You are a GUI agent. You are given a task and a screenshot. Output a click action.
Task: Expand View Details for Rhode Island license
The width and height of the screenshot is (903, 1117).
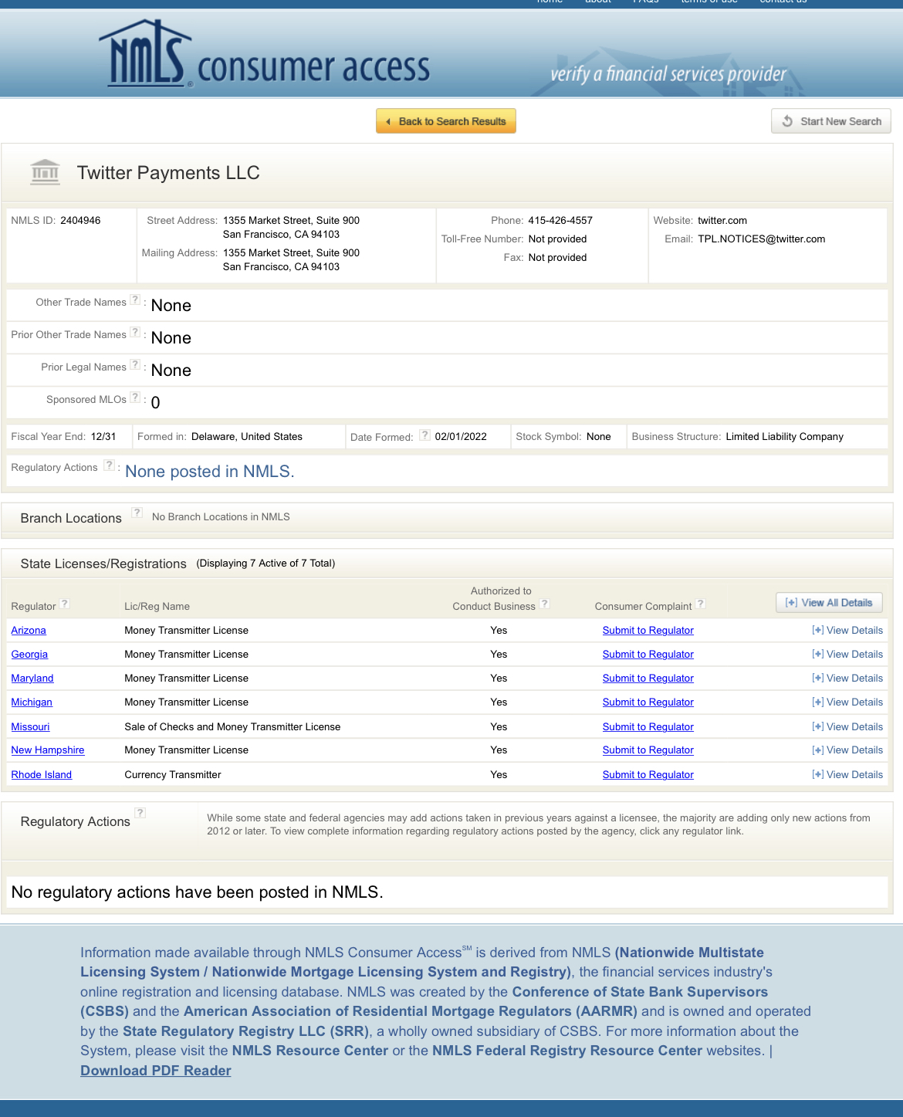click(847, 775)
